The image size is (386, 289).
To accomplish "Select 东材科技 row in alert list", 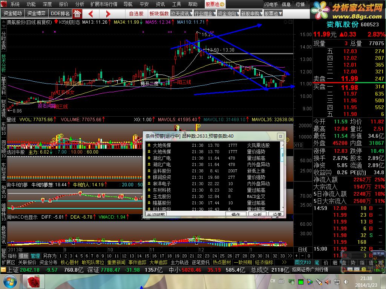I will coord(213,190).
